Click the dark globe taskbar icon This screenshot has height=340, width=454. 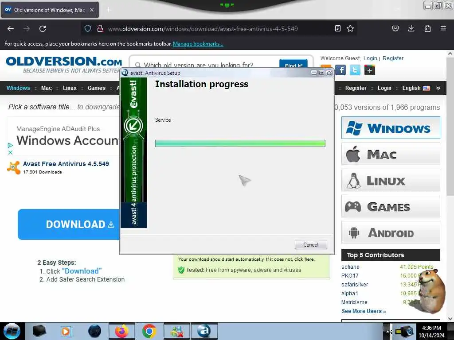click(95, 331)
